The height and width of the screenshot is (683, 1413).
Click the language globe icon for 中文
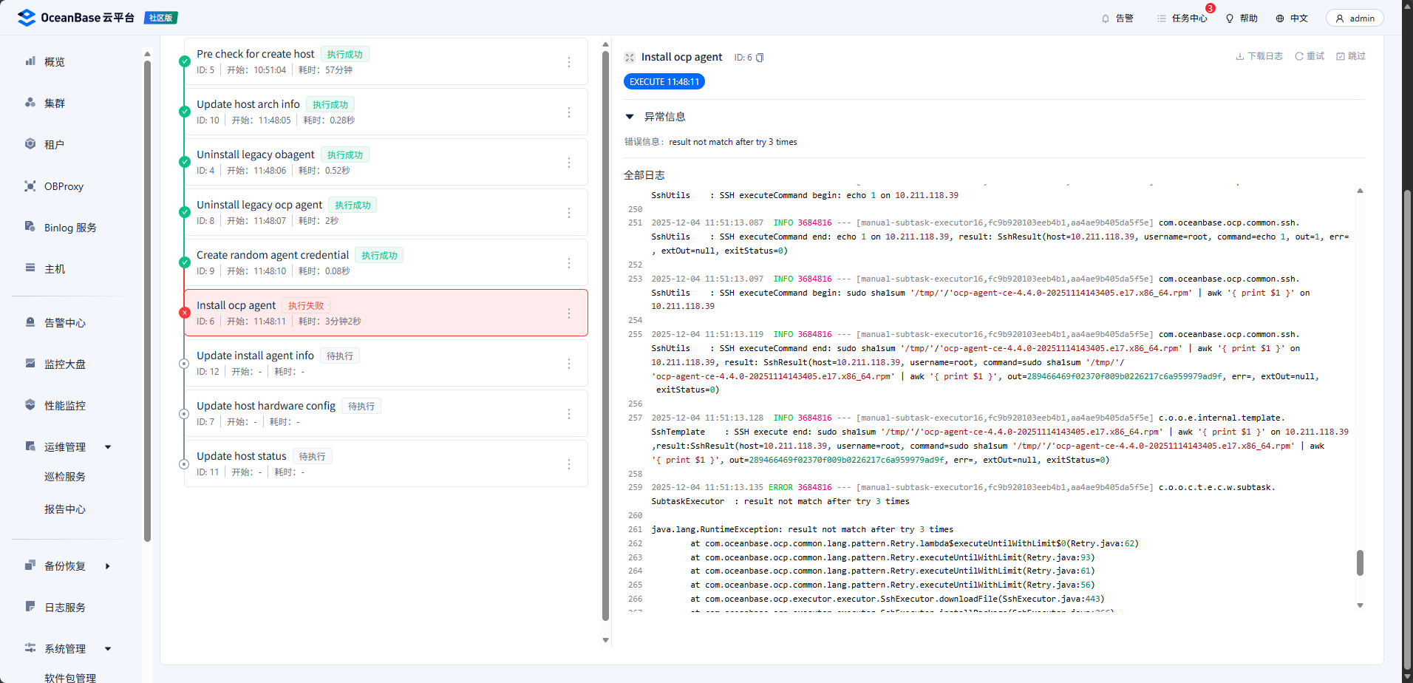pos(1280,18)
